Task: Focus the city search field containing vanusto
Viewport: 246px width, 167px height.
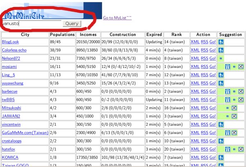Action: point(32,24)
